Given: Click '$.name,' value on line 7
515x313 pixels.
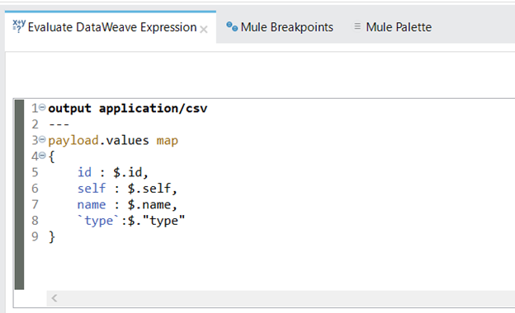Looking at the screenshot, I should pos(153,205).
